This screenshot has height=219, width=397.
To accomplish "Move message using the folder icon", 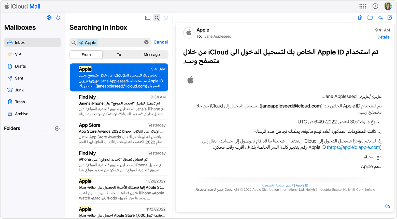I will click(x=370, y=18).
